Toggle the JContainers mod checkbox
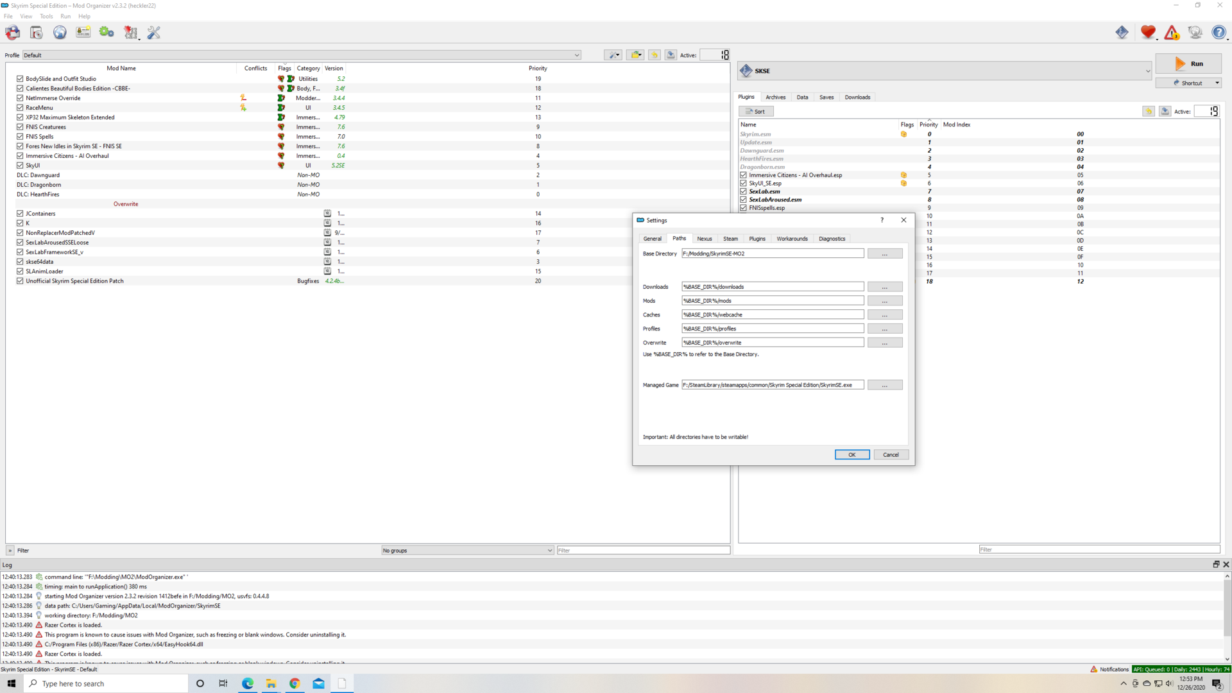The height and width of the screenshot is (693, 1232). pyautogui.click(x=20, y=214)
